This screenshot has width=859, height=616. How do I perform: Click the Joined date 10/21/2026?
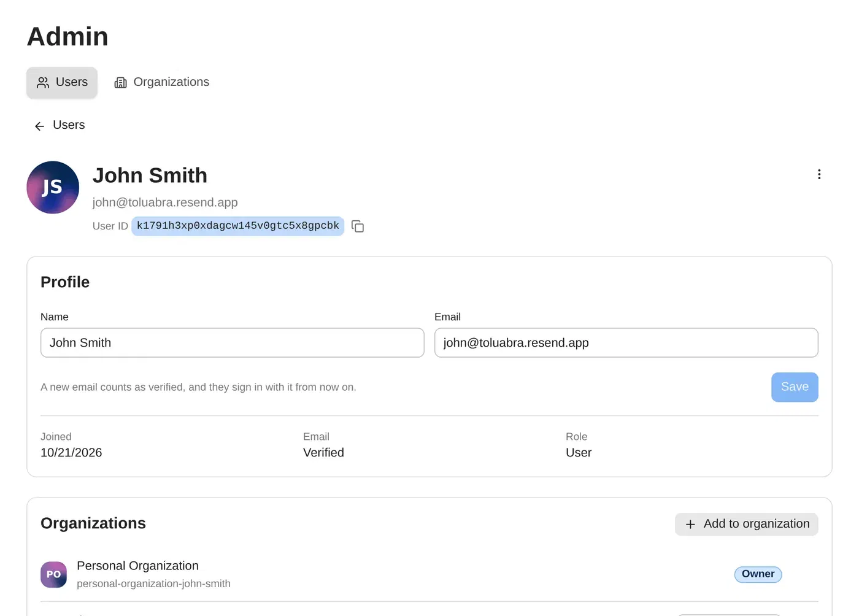(71, 453)
